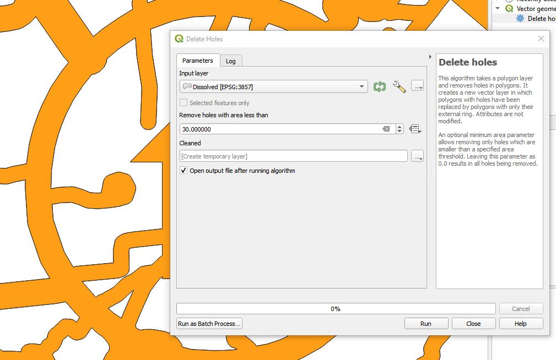Click the Remove holes with area less than label
Image resolution: width=556 pixels, height=360 pixels.
pos(223,115)
